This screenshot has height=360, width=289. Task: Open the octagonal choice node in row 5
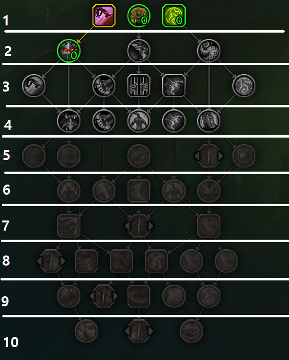pos(208,156)
